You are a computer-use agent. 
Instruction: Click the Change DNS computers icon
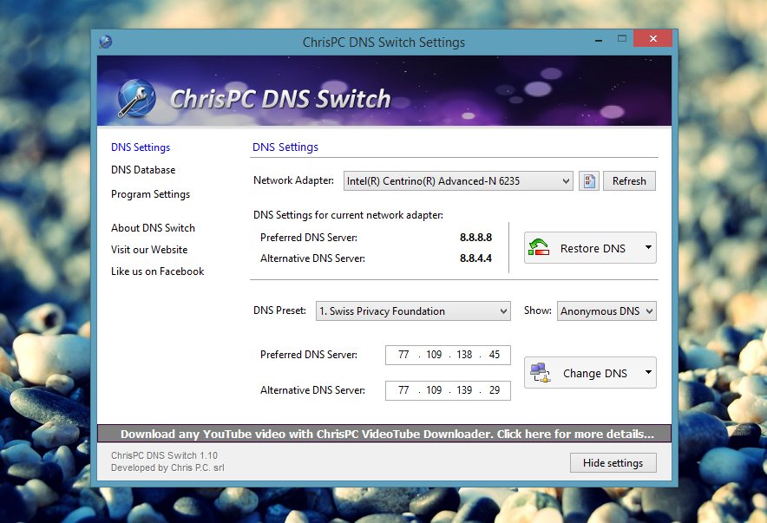(540, 372)
